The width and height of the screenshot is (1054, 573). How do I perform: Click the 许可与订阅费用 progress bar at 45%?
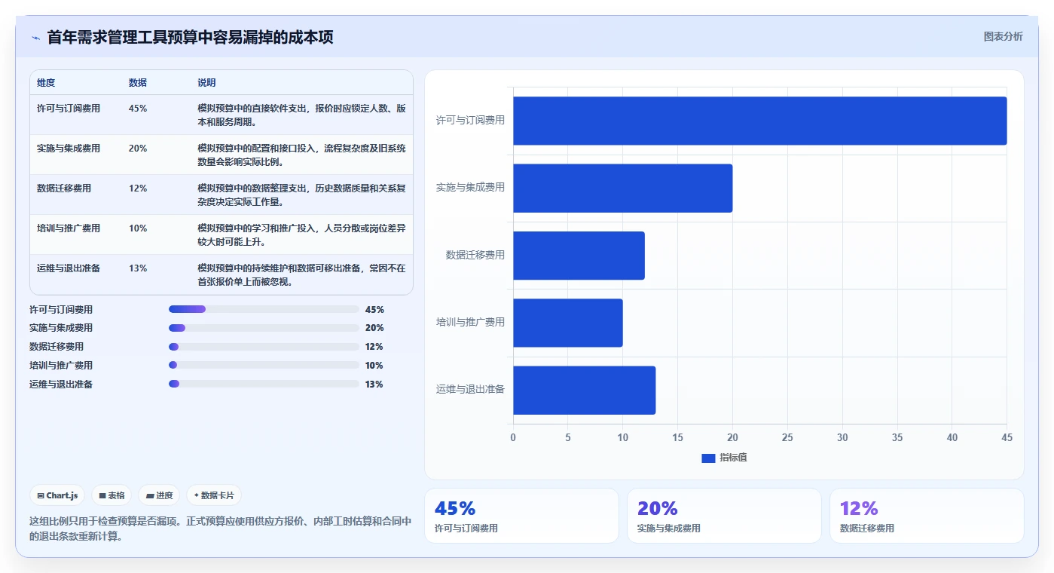pos(264,309)
